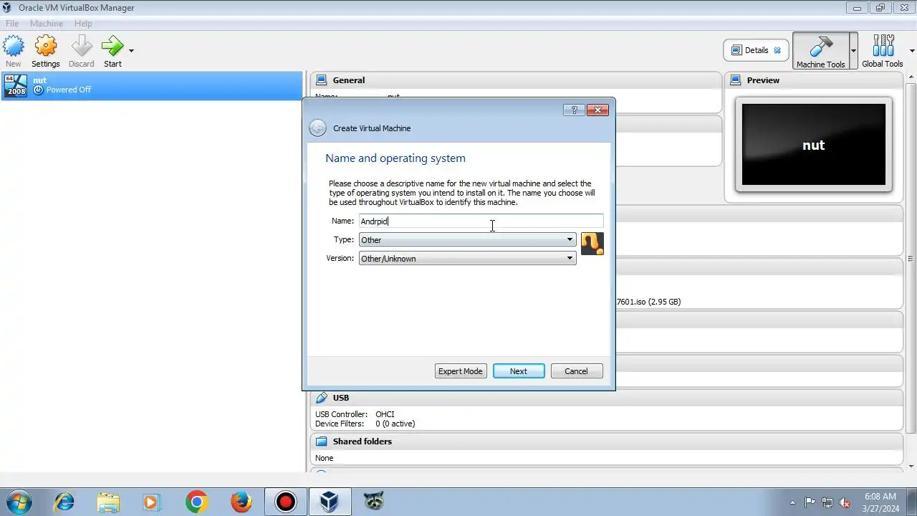The image size is (917, 516).
Task: Click the OS type image icon
Action: 592,244
